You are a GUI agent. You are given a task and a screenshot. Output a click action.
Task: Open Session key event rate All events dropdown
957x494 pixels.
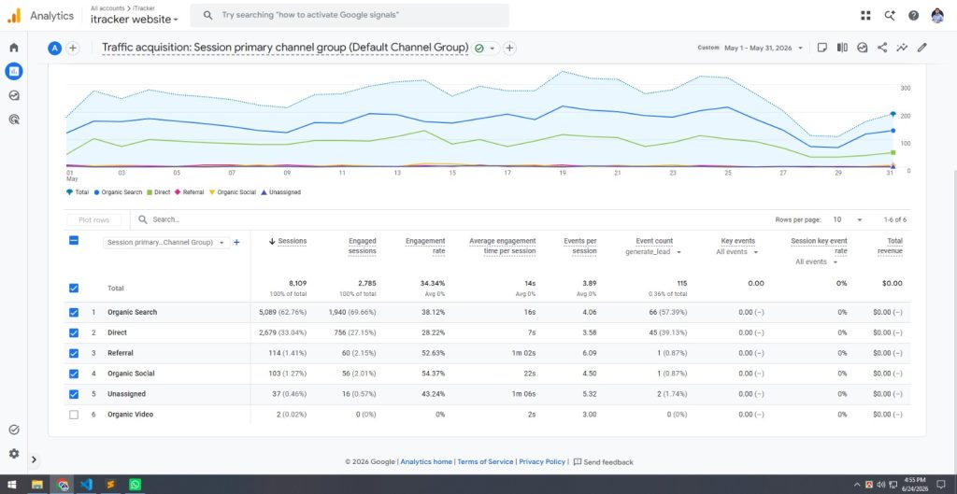[817, 261]
